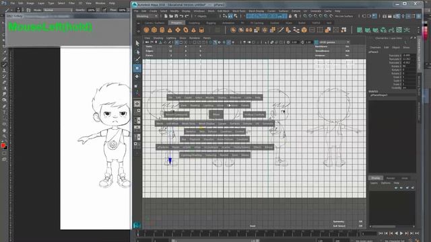This screenshot has width=431, height=242.
Task: Toggle the Attribute Editor sidebar button
Action: click(x=408, y=16)
